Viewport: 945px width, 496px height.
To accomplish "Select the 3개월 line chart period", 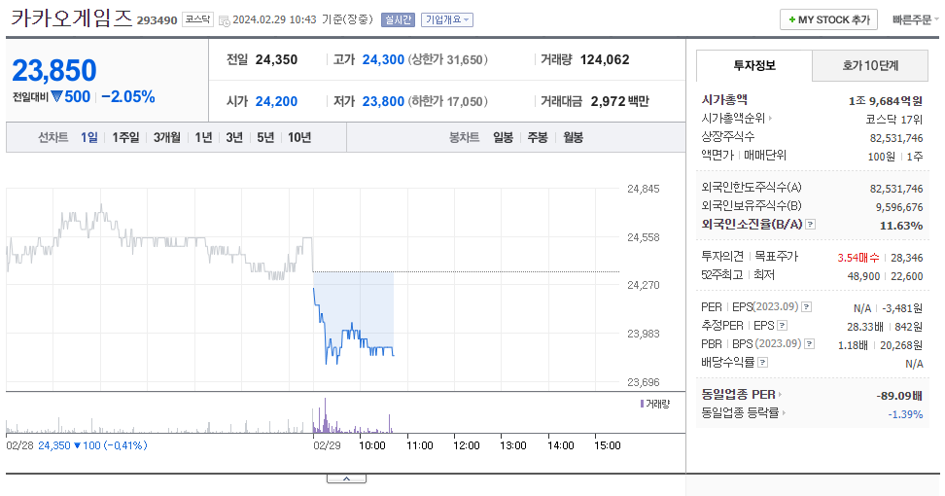I will point(167,137).
